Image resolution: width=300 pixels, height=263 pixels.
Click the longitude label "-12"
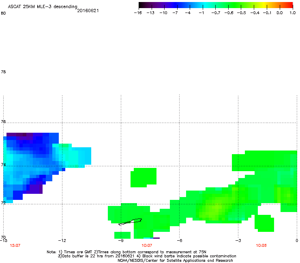point(62,240)
